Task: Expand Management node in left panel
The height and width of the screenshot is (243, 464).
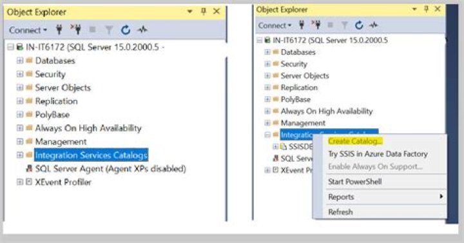Action: (20, 141)
